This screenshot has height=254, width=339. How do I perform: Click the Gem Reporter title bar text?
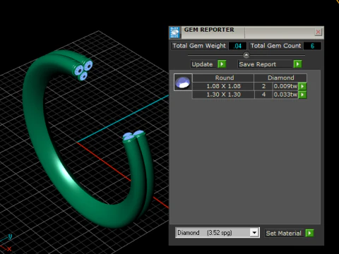pos(209,30)
